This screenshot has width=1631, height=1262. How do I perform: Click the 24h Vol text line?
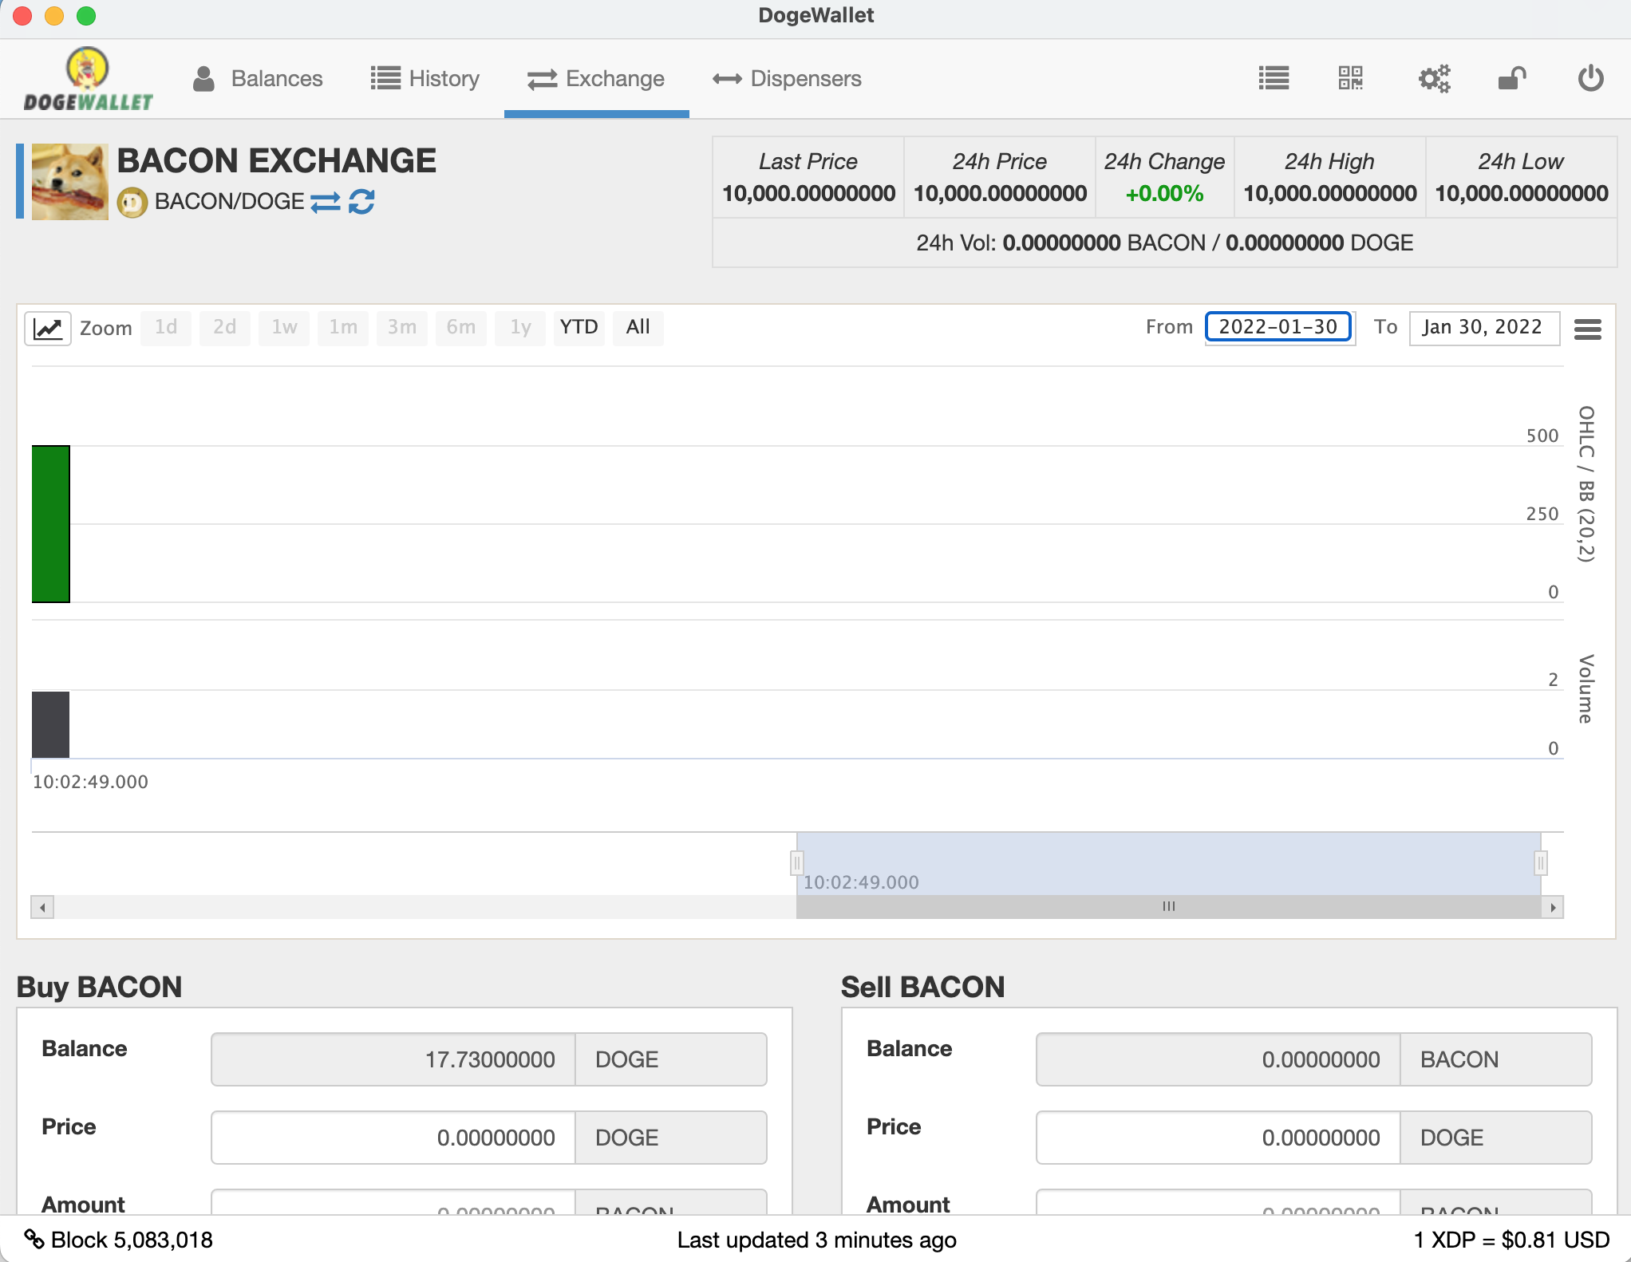1164,243
